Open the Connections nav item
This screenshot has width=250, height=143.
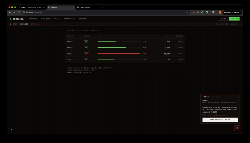tap(70, 19)
